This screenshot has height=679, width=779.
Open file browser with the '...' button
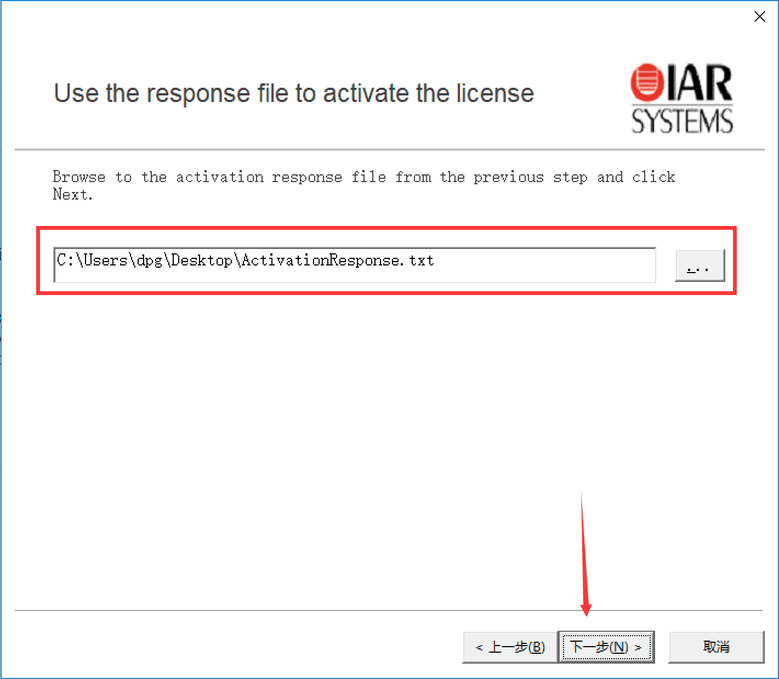(x=700, y=265)
